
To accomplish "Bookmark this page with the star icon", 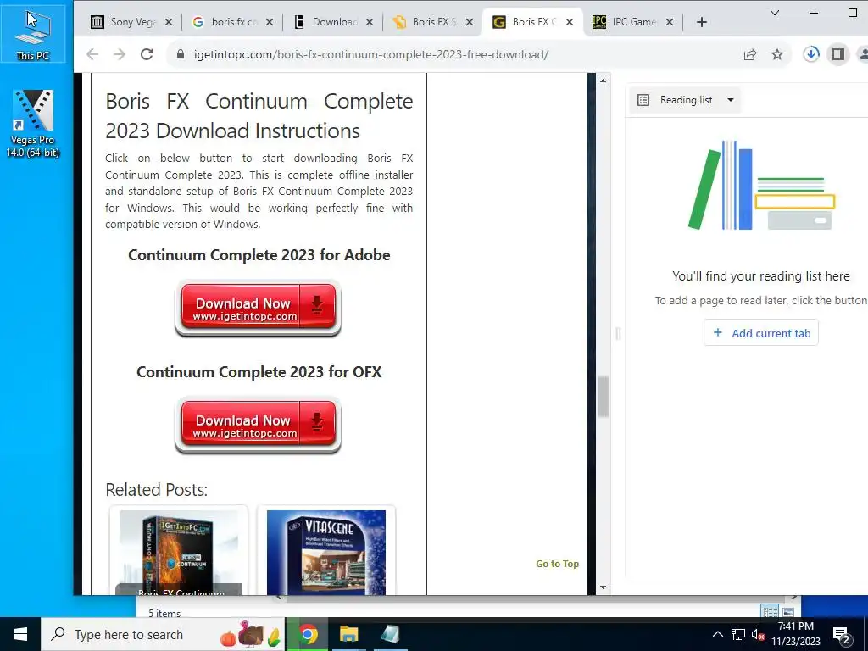I will [x=777, y=54].
